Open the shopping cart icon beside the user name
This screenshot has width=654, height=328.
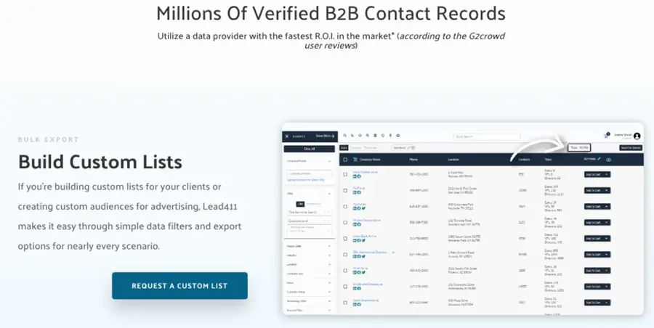click(x=606, y=136)
